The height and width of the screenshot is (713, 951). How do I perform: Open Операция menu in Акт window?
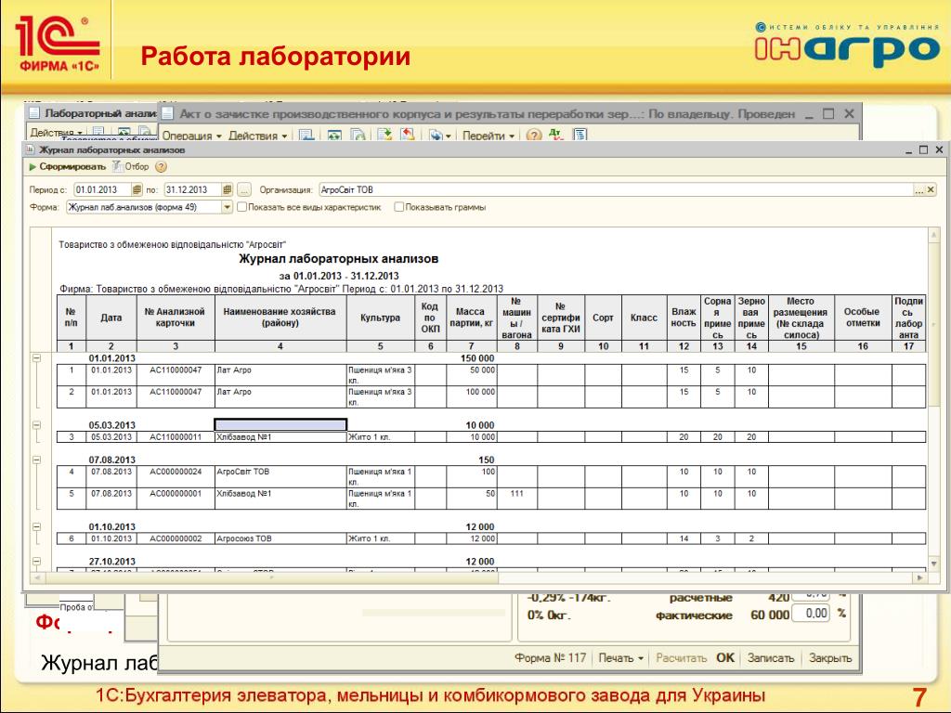tap(191, 136)
